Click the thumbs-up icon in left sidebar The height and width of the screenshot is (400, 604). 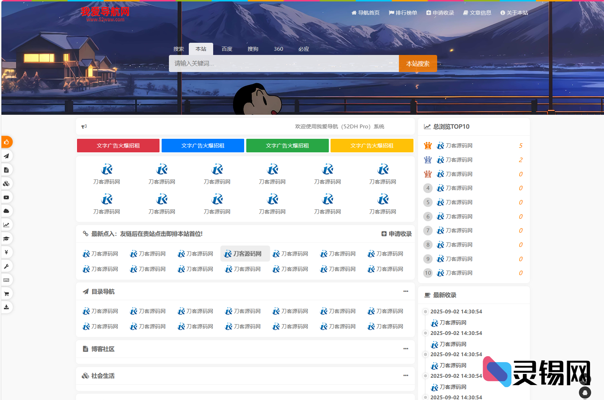click(x=6, y=142)
